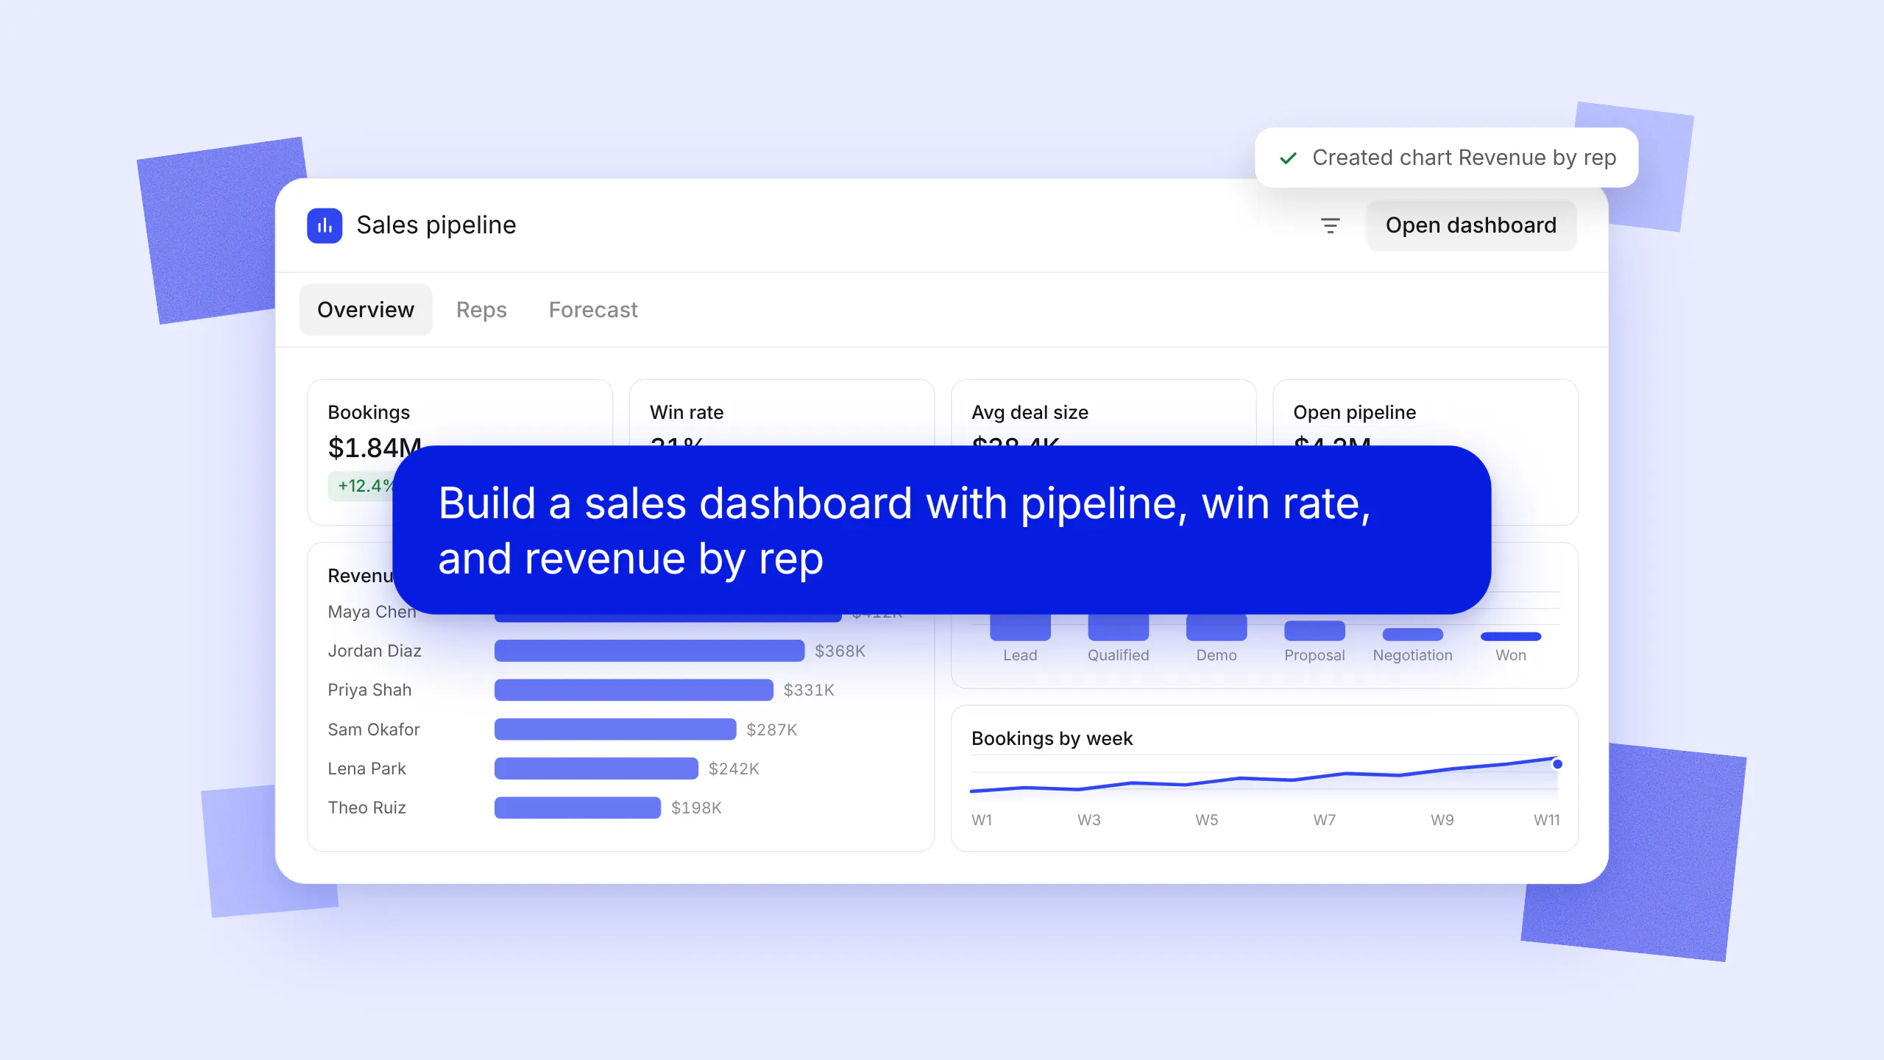Click the Bookings by week chart title

point(1052,738)
